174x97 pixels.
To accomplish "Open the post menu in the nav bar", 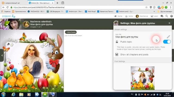I will point(154,16).
